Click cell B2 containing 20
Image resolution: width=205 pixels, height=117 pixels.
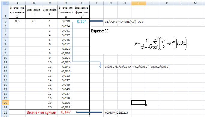tap(34, 21)
